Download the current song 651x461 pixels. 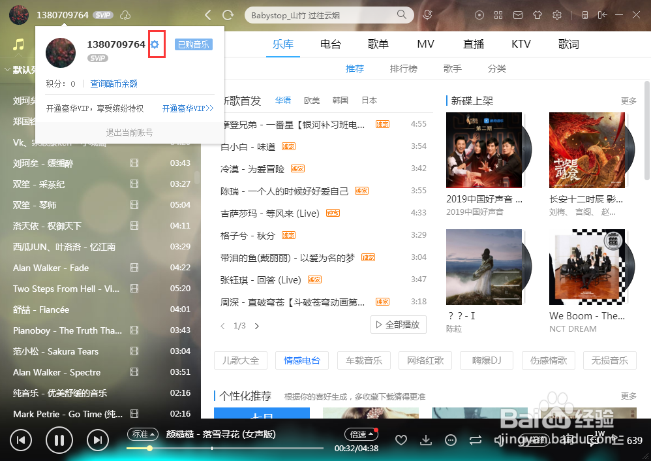(x=425, y=440)
